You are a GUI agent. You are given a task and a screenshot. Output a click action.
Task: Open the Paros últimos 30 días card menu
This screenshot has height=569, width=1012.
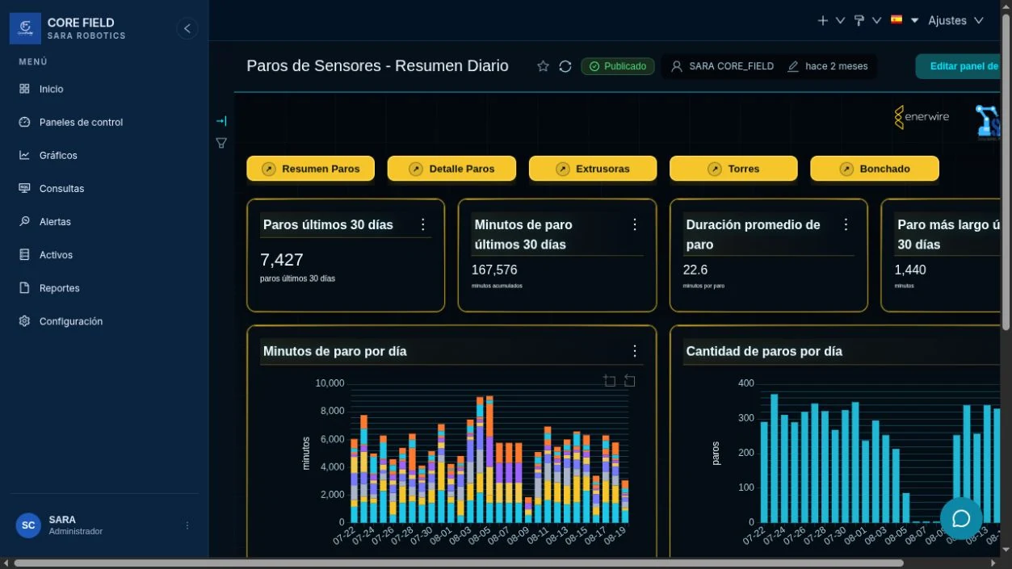tap(422, 224)
